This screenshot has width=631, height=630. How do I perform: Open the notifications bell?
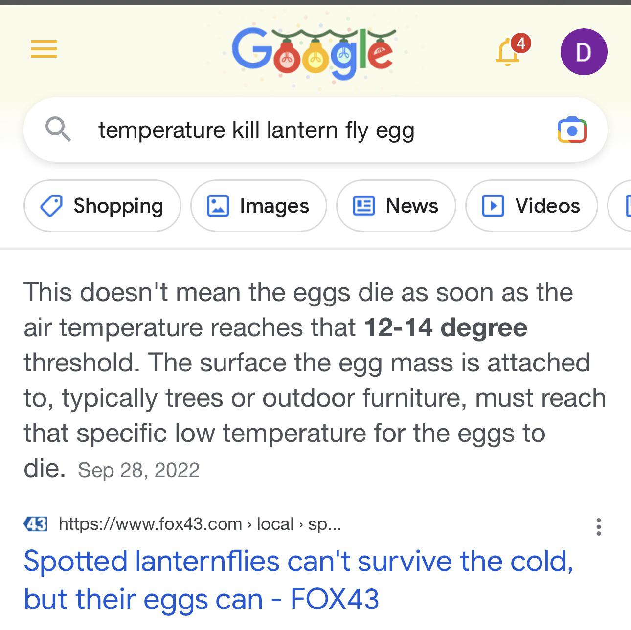(x=507, y=54)
